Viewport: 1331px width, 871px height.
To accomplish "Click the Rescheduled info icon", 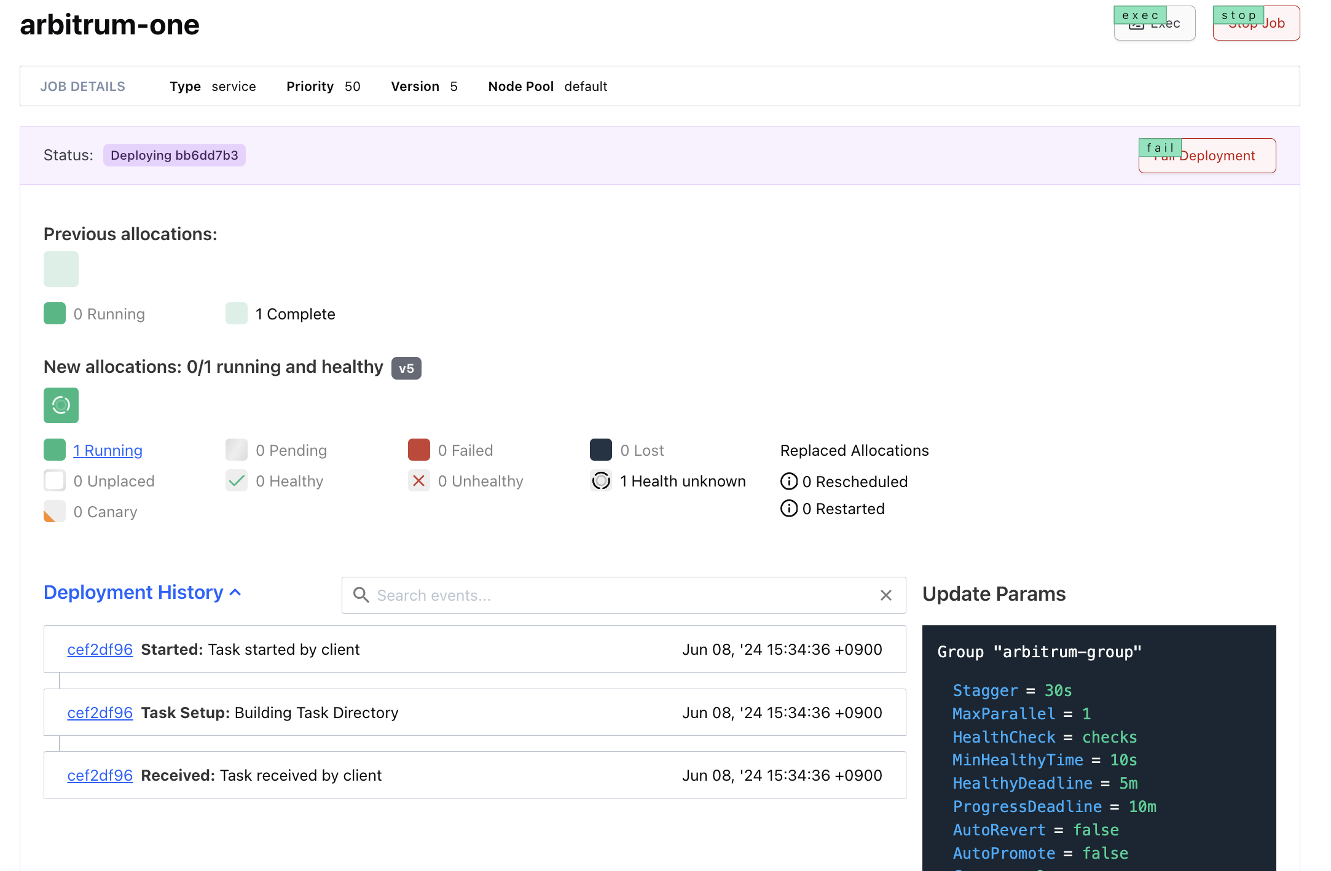I will [x=788, y=482].
